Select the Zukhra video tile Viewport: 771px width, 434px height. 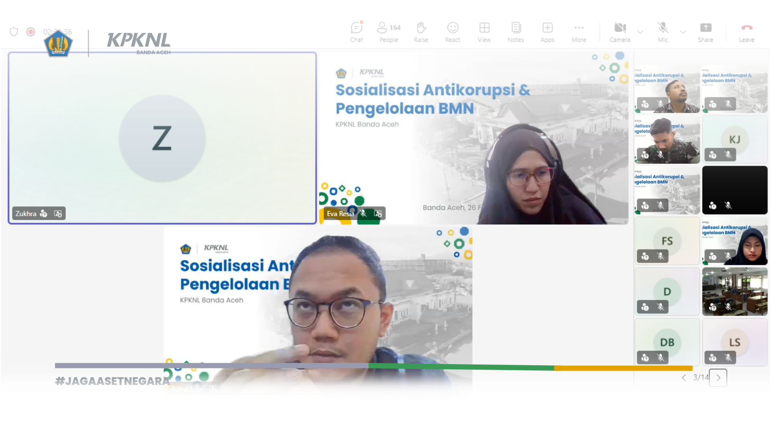(x=162, y=138)
